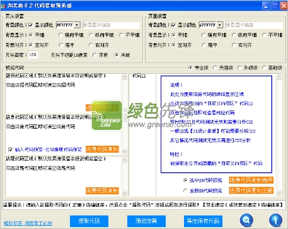288x229 pixels.
Task: Click the 店铺链接 input bar with 温馨提示
Action: coord(144,204)
